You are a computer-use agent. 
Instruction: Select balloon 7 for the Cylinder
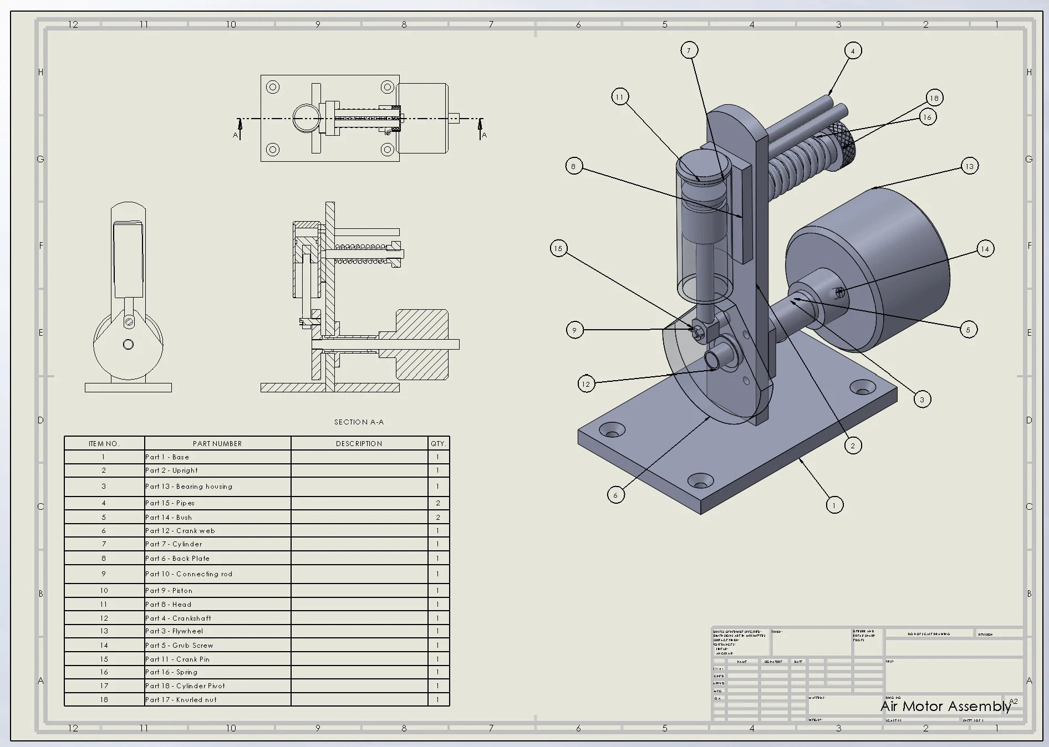689,50
